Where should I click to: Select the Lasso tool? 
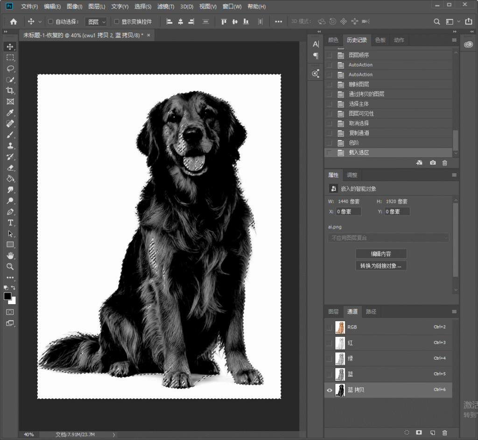(10, 69)
